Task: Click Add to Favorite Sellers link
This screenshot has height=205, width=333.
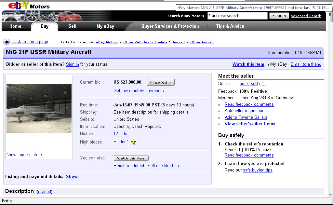Action: 246,117
